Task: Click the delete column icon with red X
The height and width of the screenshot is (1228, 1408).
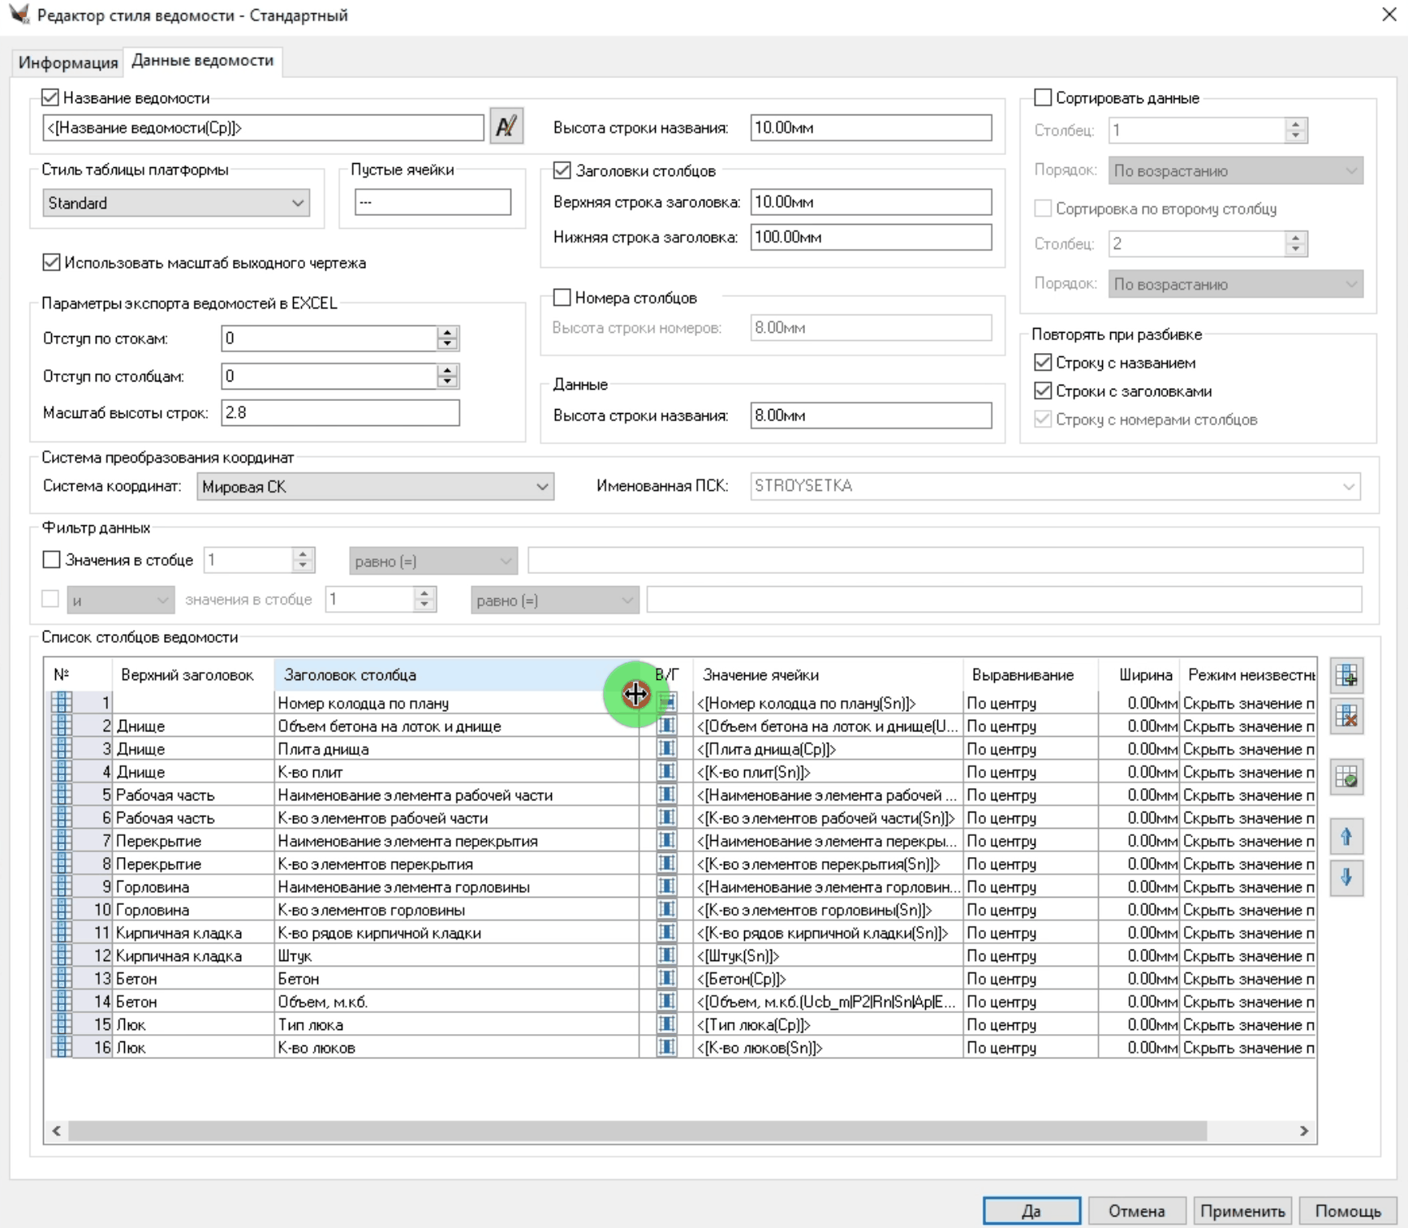Action: pos(1346,716)
